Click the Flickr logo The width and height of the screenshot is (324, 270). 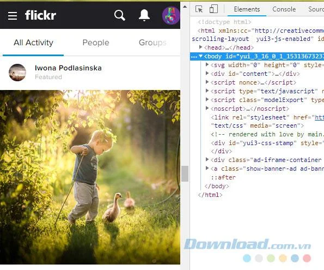40,15
